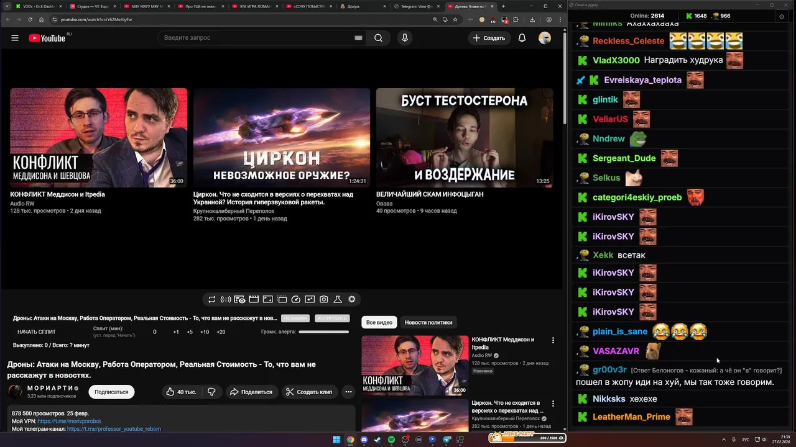
Task: Click the magnifier search button
Action: click(x=378, y=38)
